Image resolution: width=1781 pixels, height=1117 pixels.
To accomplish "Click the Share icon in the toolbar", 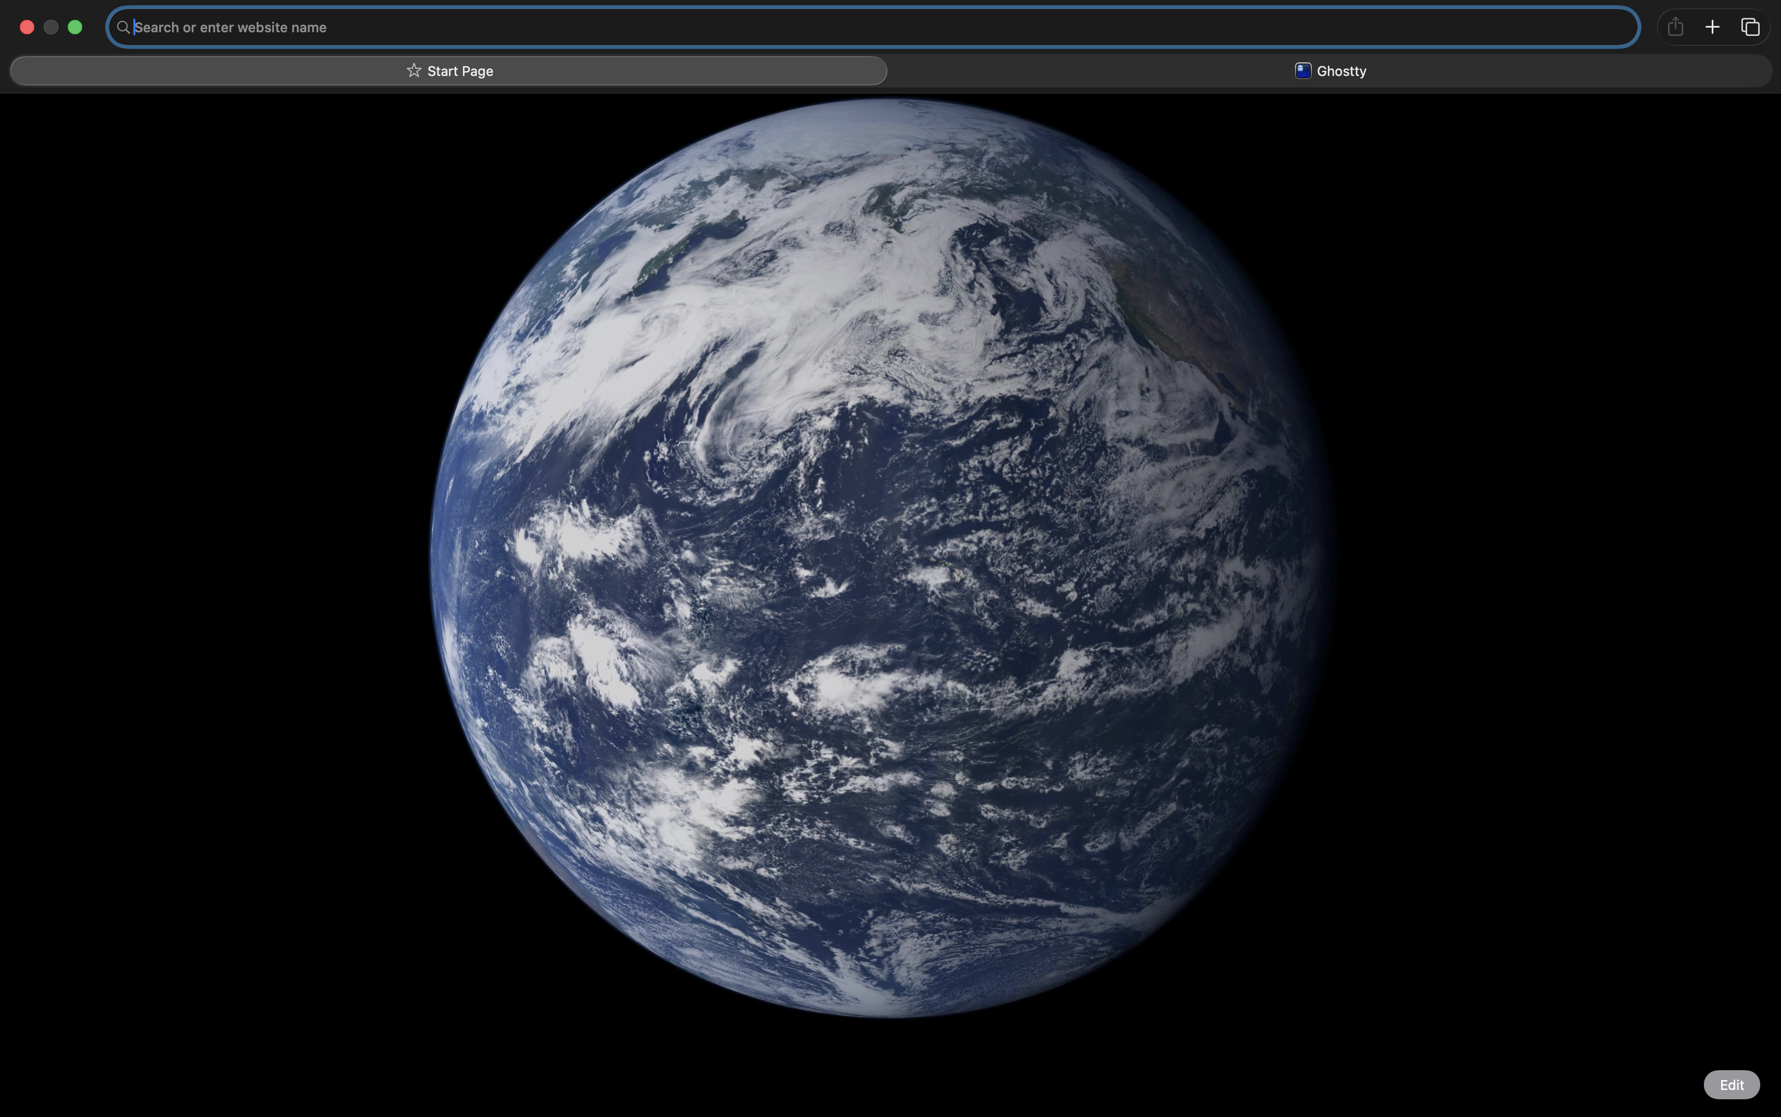I will (1675, 28).
